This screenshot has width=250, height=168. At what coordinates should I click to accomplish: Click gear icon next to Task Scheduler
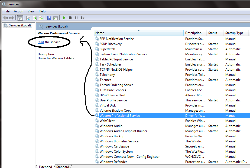pos(97,64)
